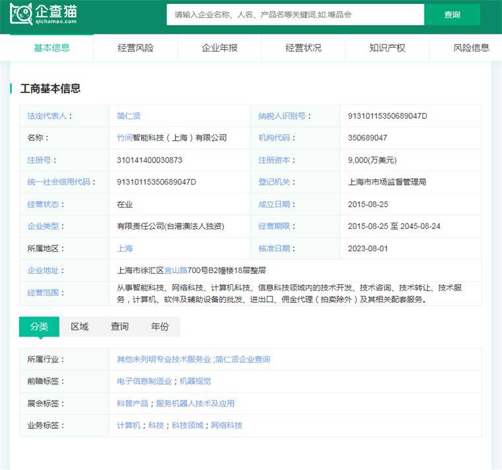Click the 上海 region link

coord(125,249)
